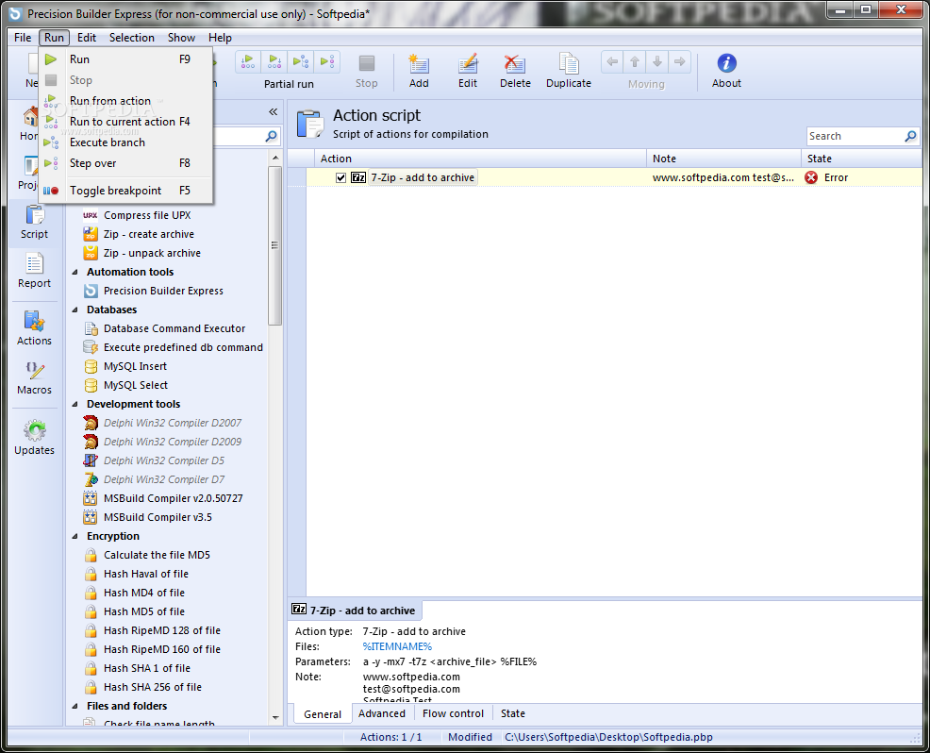Select Zip - unpack archive action
930x753 pixels.
(152, 254)
